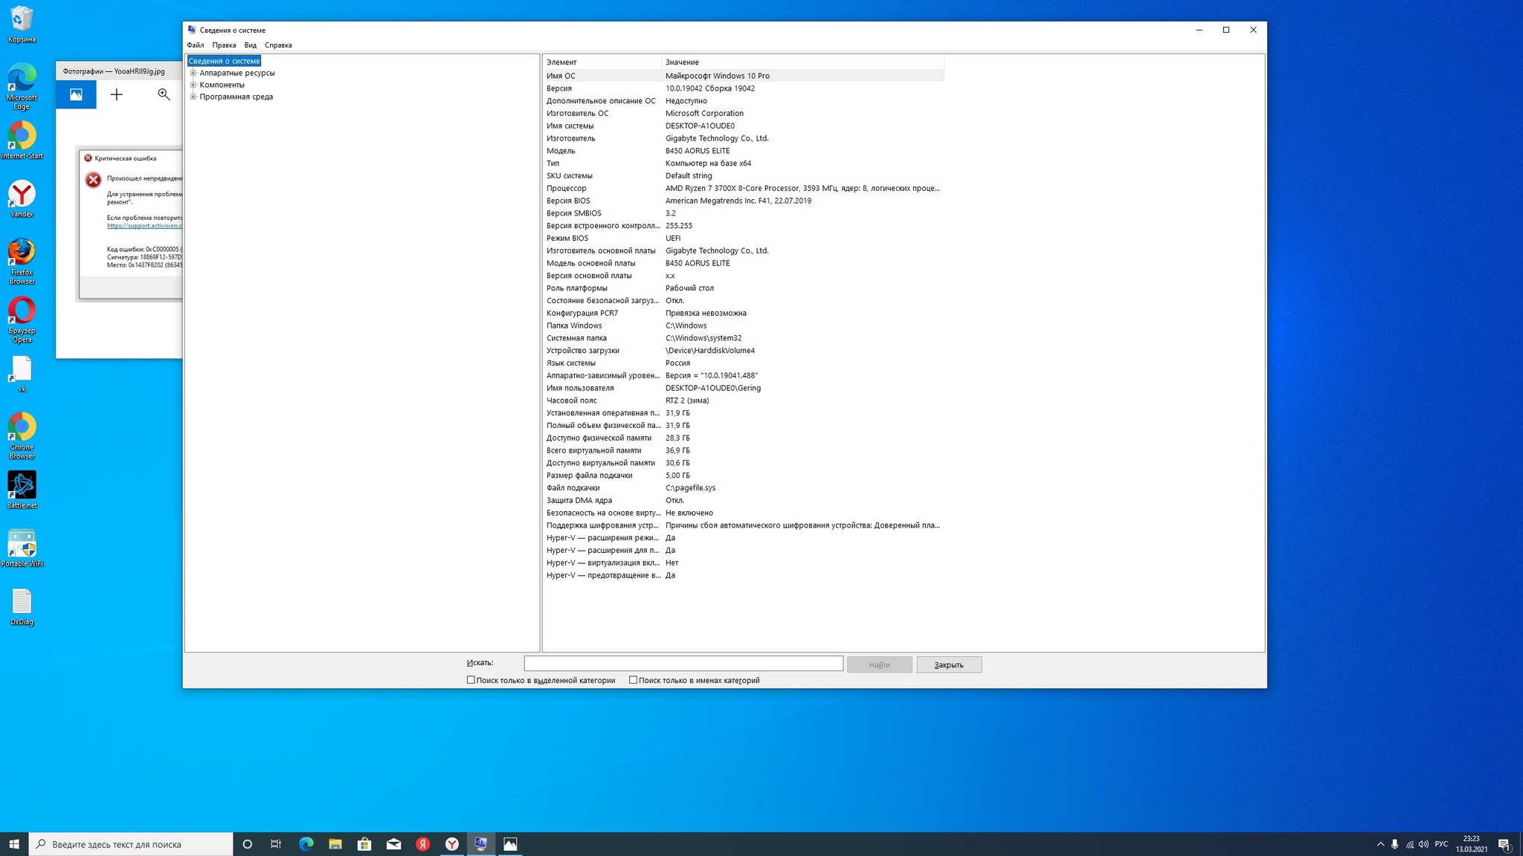Open Internet-Start desktop shortcut
The width and height of the screenshot is (1523, 856).
[x=22, y=141]
